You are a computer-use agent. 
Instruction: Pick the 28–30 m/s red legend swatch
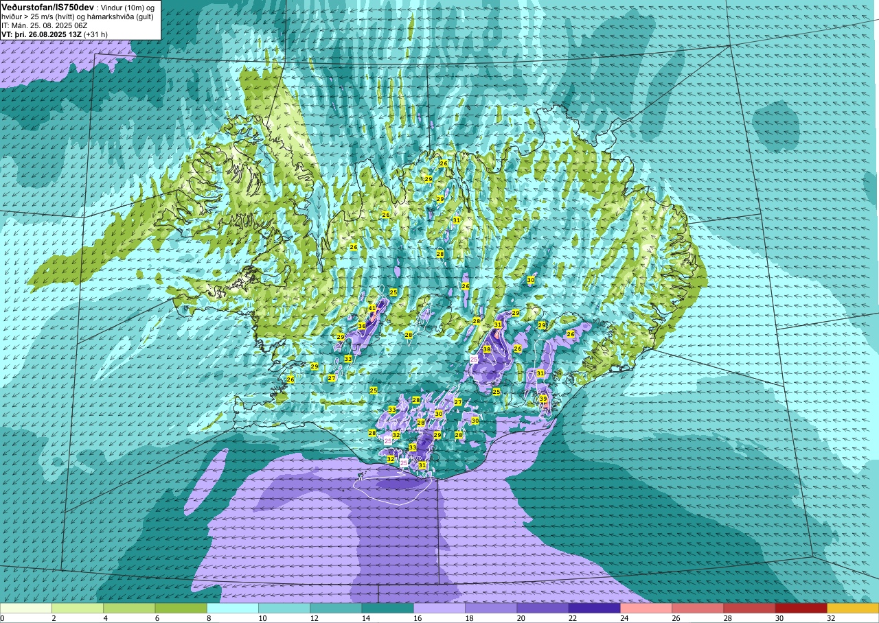[x=749, y=608]
